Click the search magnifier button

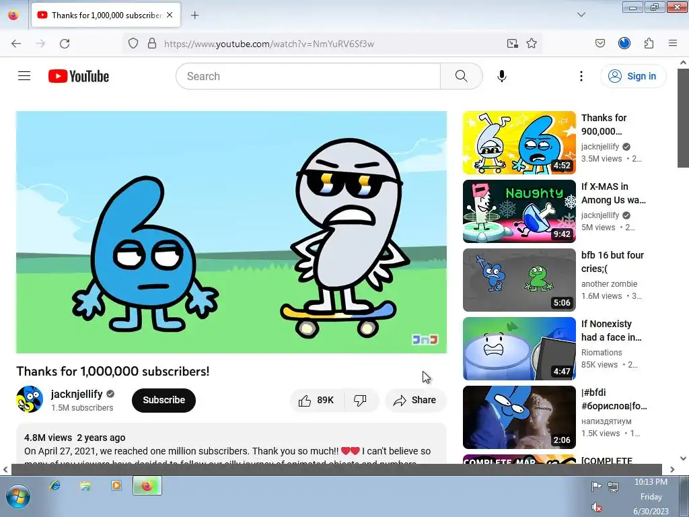coord(462,76)
